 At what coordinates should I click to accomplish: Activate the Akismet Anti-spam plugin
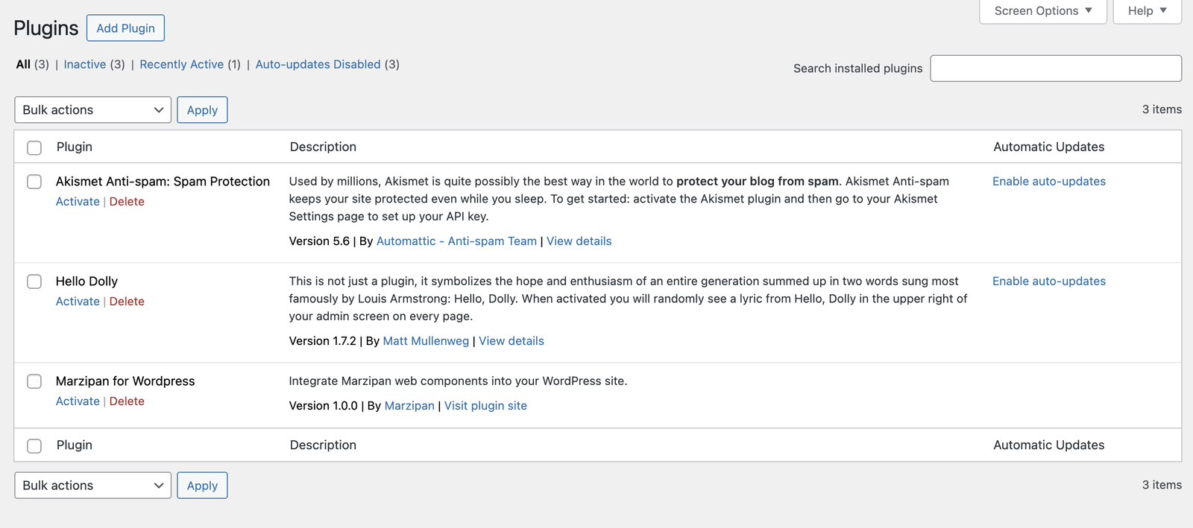pyautogui.click(x=78, y=202)
